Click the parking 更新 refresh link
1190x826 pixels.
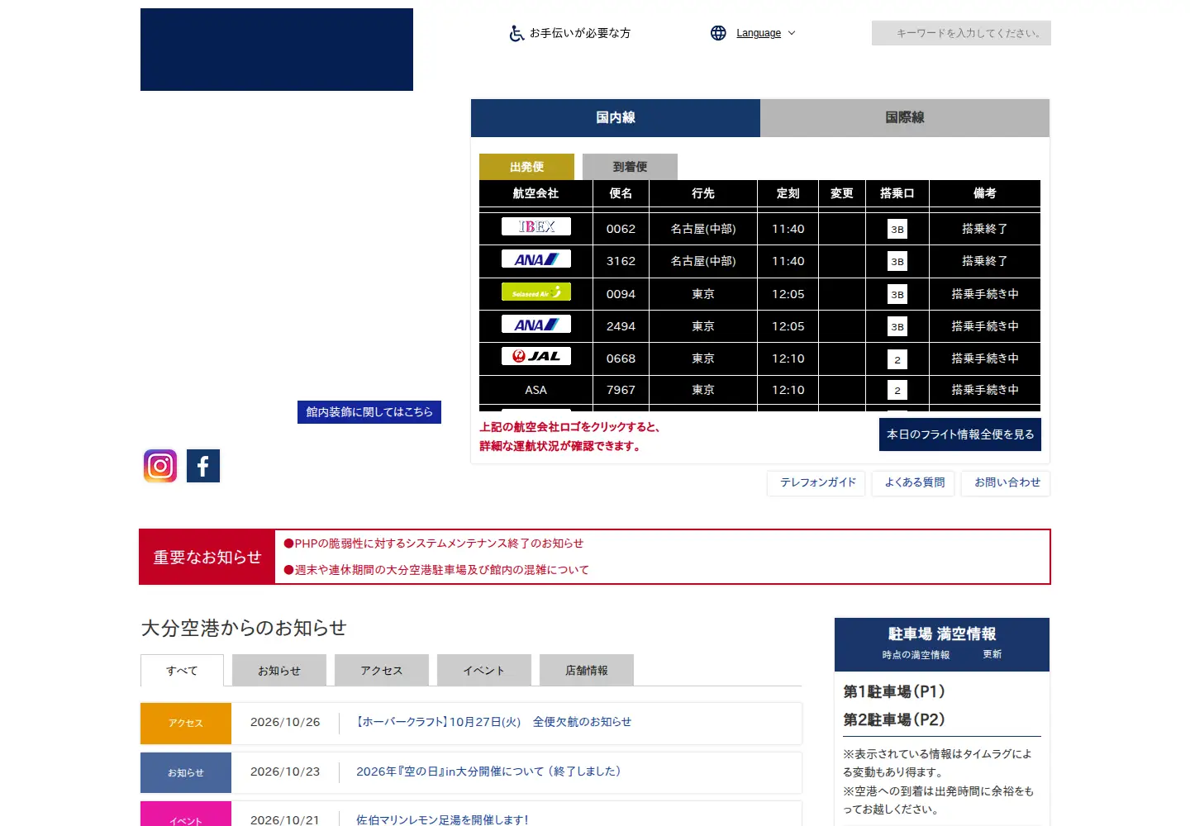(992, 654)
